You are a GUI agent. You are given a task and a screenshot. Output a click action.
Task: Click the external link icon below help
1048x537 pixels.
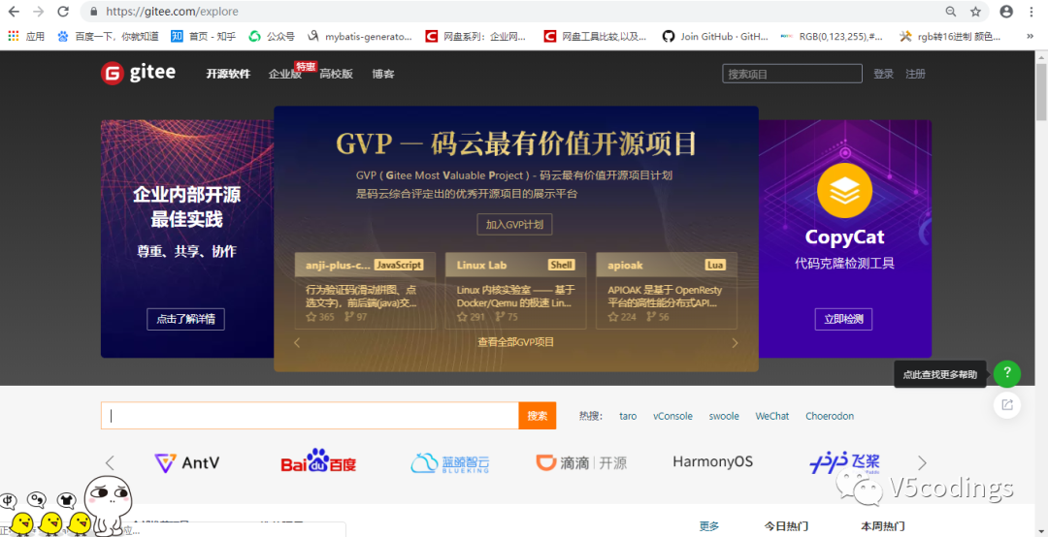coord(1007,405)
